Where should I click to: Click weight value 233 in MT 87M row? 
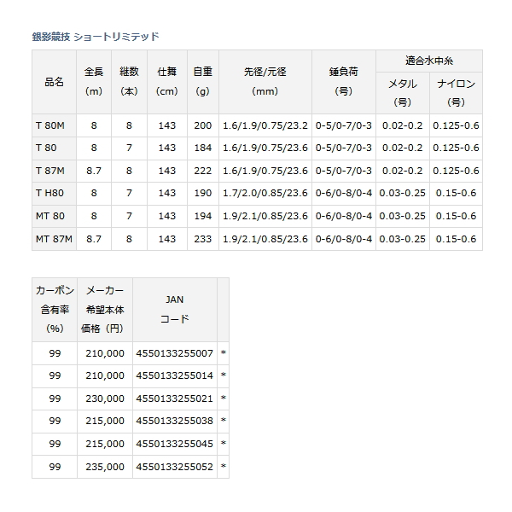[203, 239]
